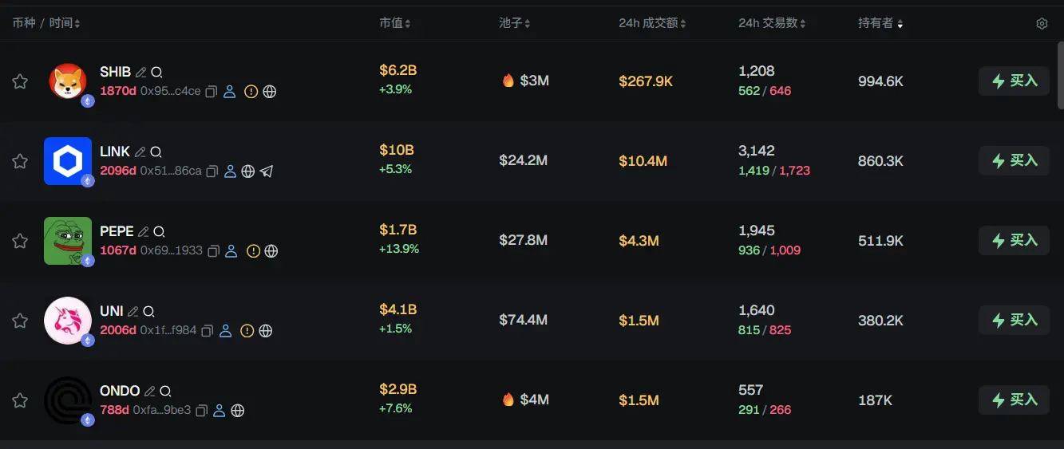The image size is (1064, 449).
Task: Open the PEPE token logo thumbnail
Action: (68, 240)
